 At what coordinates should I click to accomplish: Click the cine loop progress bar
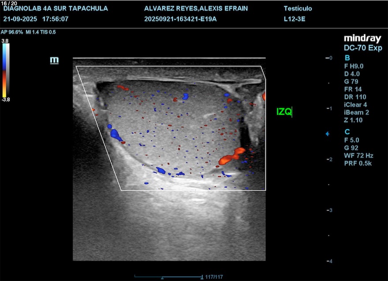(168, 277)
